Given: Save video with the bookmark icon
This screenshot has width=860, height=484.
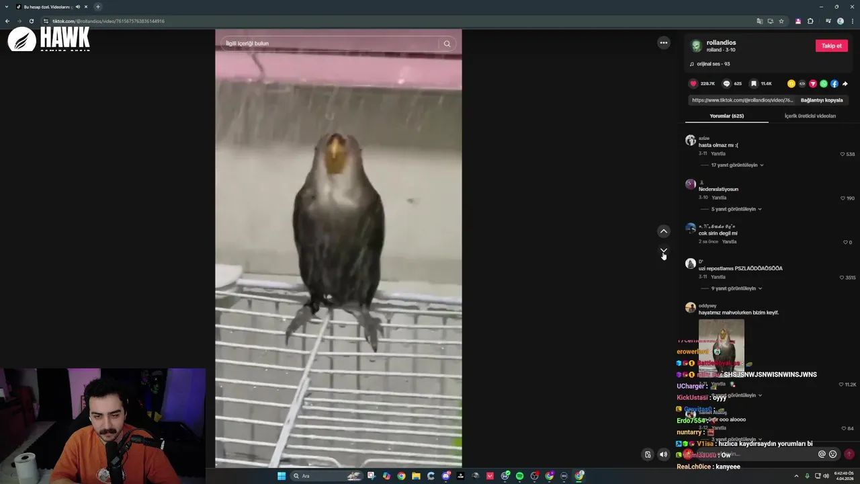Looking at the screenshot, I should pyautogui.click(x=754, y=83).
